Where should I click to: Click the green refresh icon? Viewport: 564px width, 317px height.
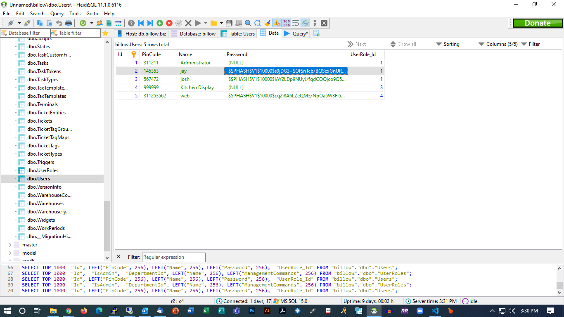[83, 23]
